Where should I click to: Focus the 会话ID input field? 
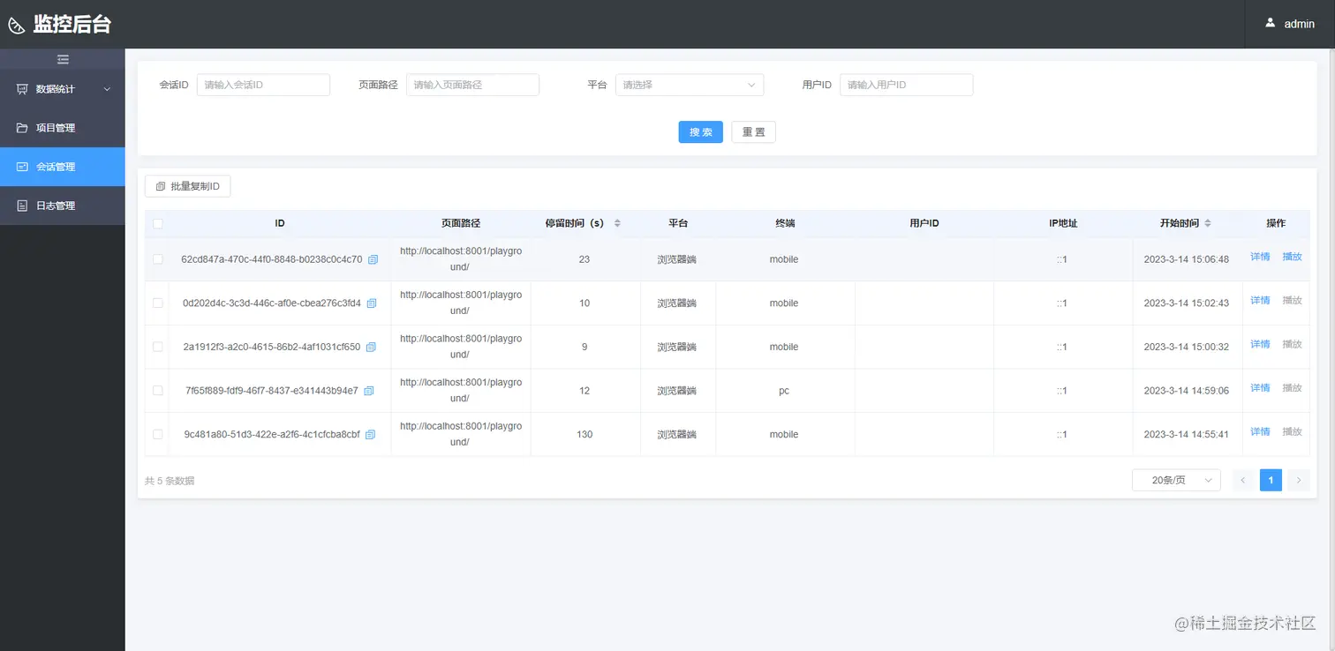pos(263,85)
